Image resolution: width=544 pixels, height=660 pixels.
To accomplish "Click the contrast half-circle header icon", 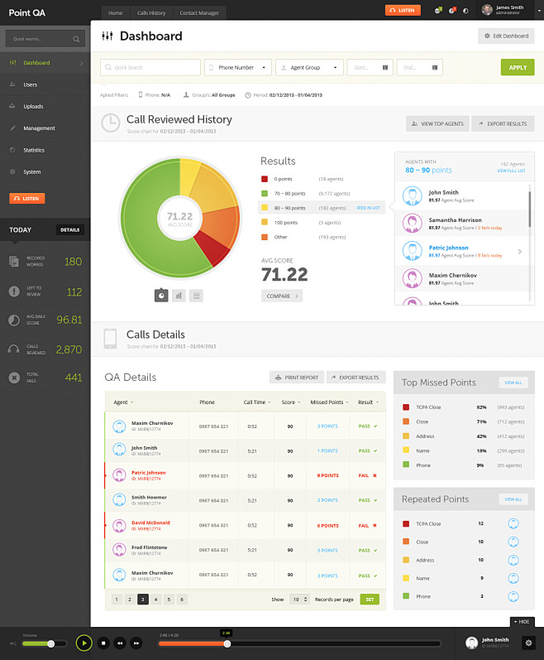I will (465, 11).
